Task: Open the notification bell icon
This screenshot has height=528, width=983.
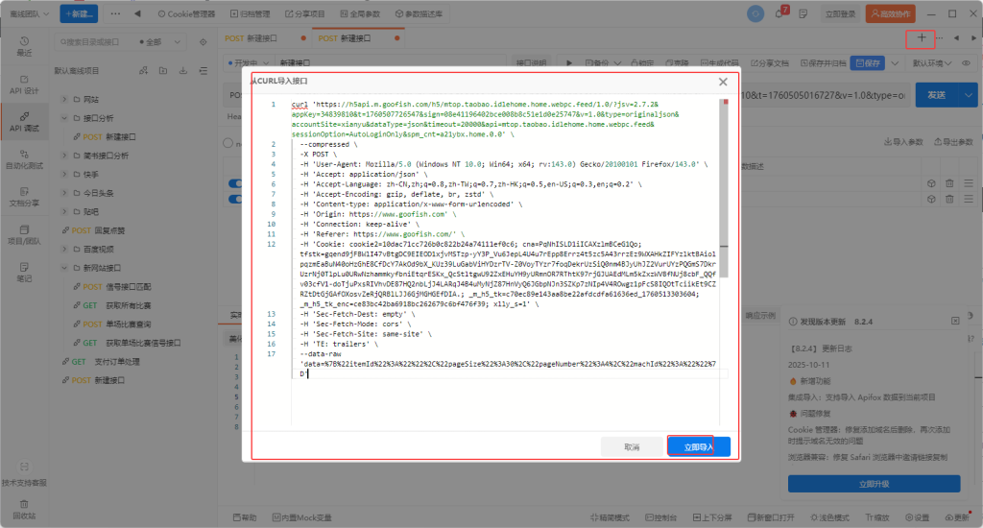Action: pyautogui.click(x=780, y=13)
